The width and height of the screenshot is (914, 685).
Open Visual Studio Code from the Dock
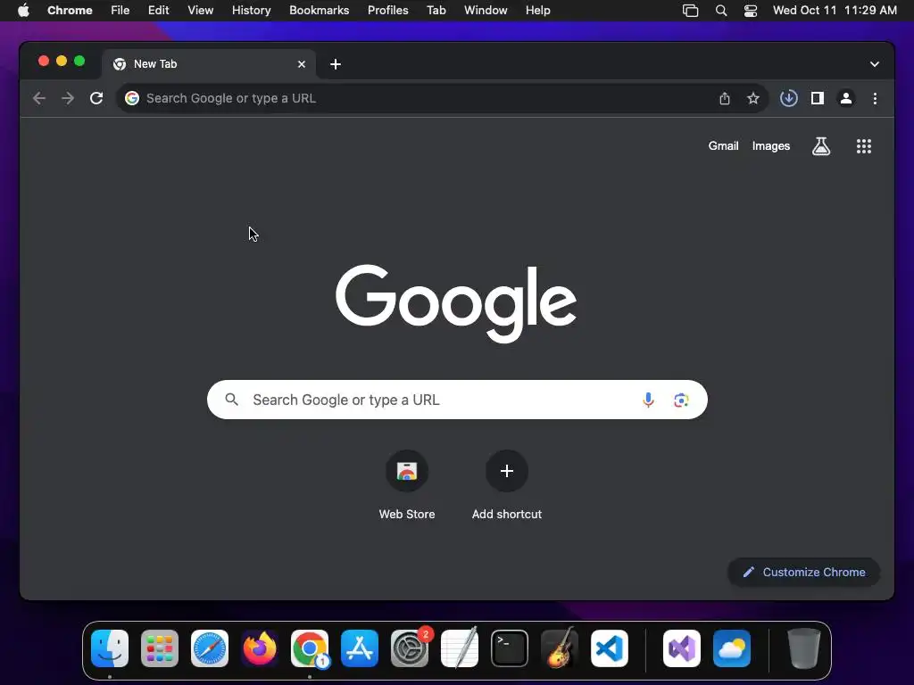pos(609,648)
